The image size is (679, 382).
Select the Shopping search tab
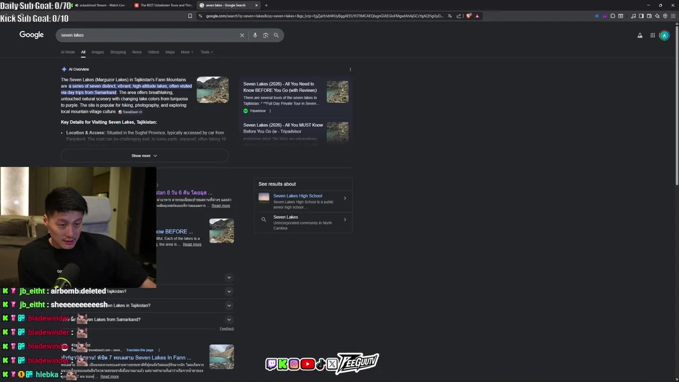[x=118, y=52]
